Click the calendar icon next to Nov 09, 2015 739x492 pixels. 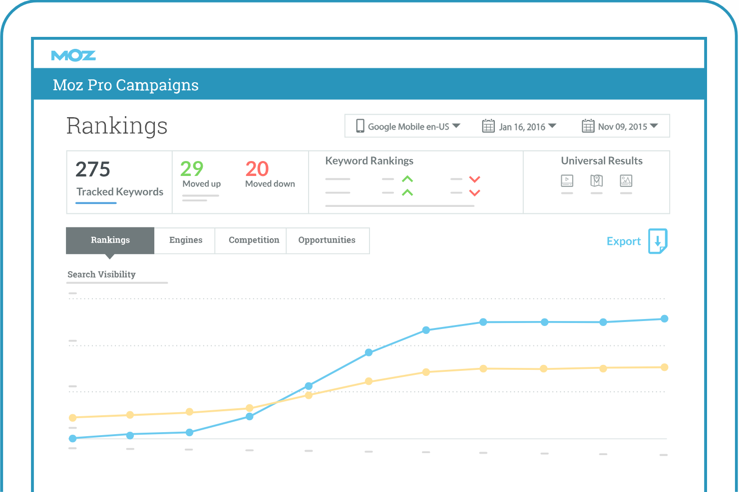pos(588,126)
